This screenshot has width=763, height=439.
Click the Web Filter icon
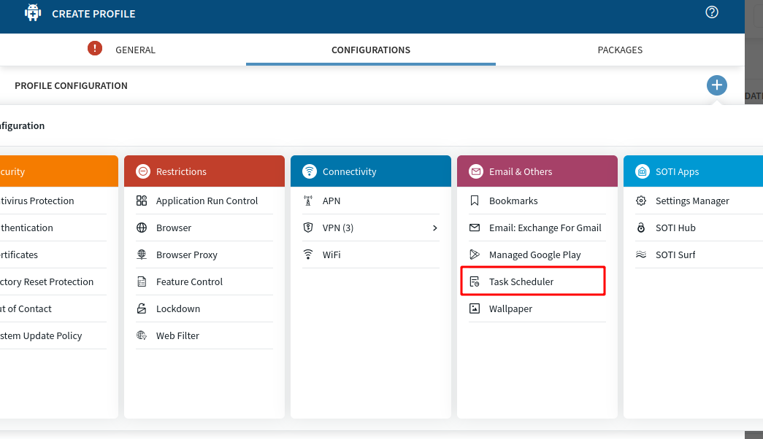tap(142, 335)
